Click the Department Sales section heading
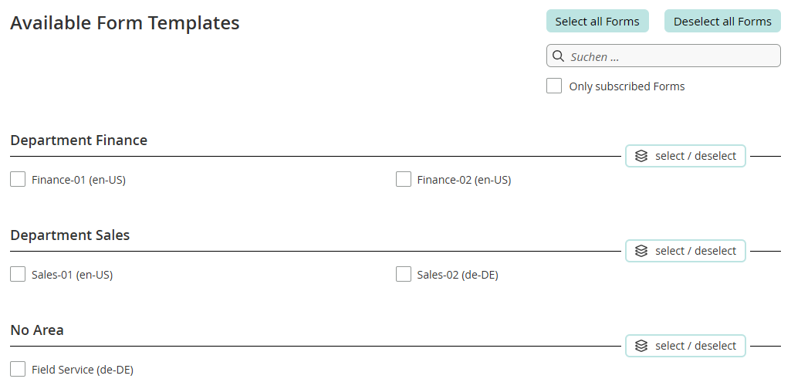 pyautogui.click(x=70, y=235)
